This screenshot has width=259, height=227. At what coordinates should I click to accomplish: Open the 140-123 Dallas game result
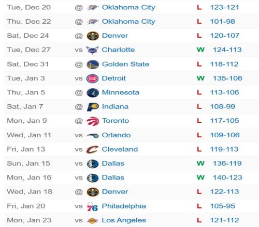[x=227, y=177]
